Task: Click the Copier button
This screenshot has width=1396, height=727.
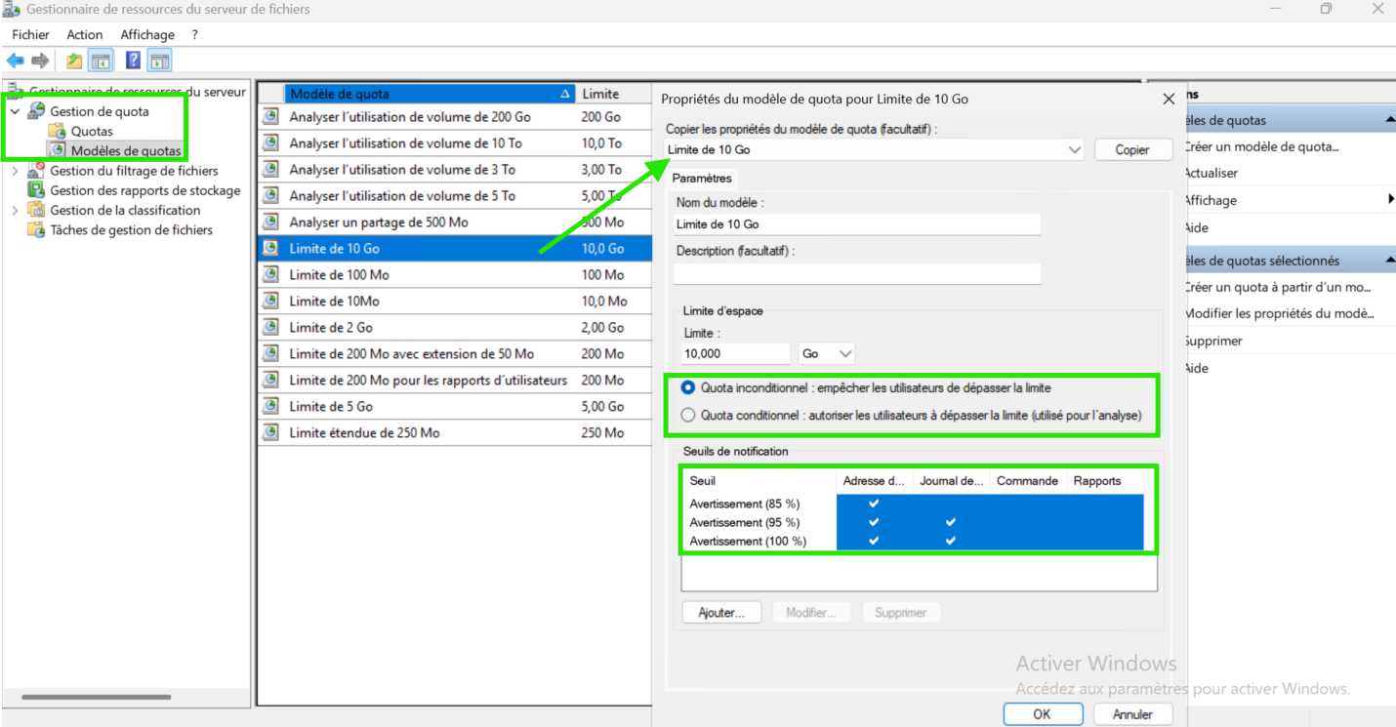Action: point(1131,150)
